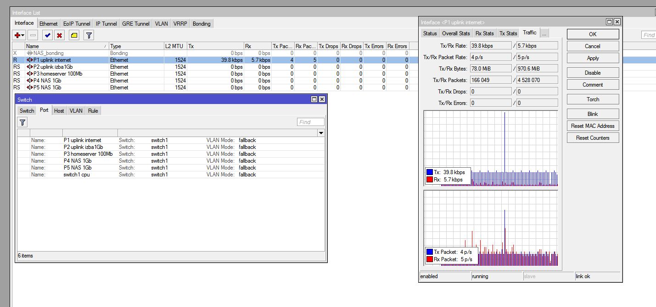
Task: Click the ethernet icon of P5 NAS 1Gb
Action: 30,88
